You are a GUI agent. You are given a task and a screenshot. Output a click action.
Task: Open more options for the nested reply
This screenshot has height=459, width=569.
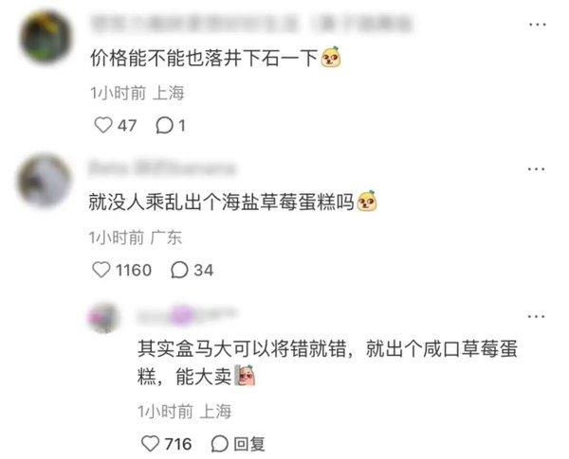(x=537, y=316)
